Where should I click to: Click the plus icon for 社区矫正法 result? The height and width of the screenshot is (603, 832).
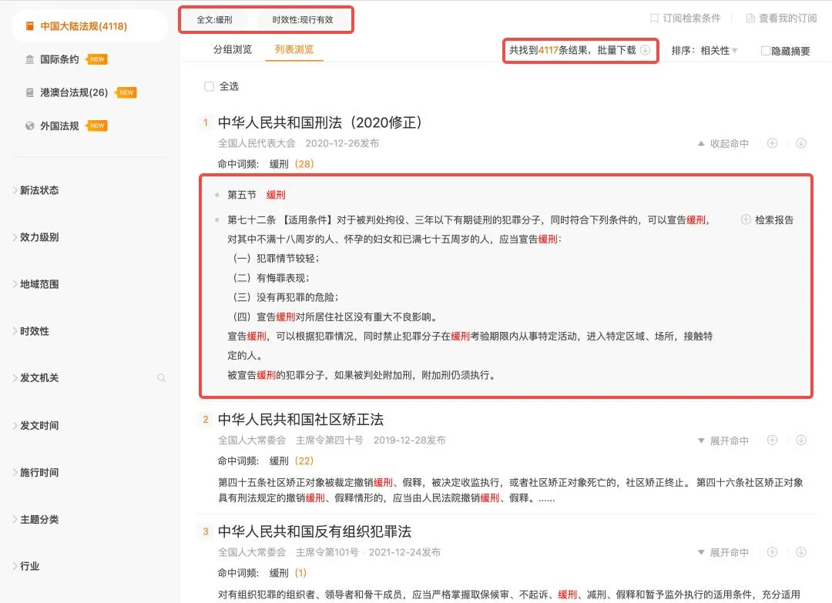(772, 441)
